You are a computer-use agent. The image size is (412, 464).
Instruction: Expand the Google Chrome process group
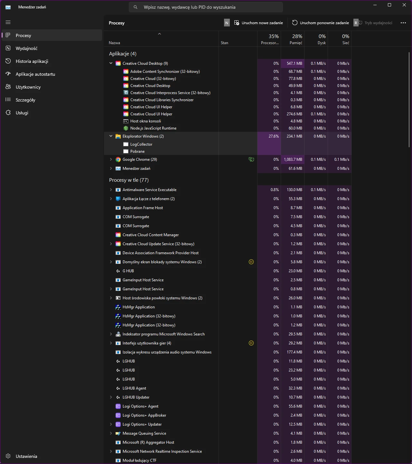pyautogui.click(x=111, y=159)
